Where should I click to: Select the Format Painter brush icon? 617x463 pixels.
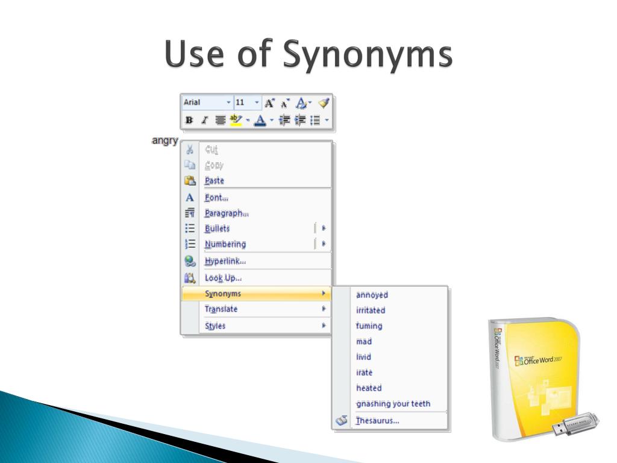(x=324, y=103)
